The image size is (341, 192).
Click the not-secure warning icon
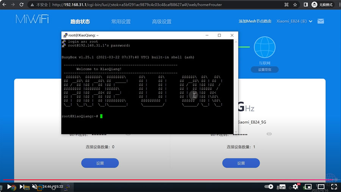pos(32,5)
